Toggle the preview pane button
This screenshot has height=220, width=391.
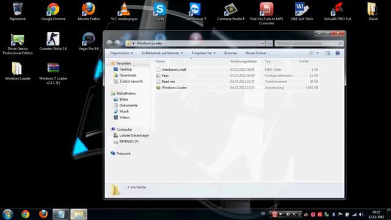[327, 53]
